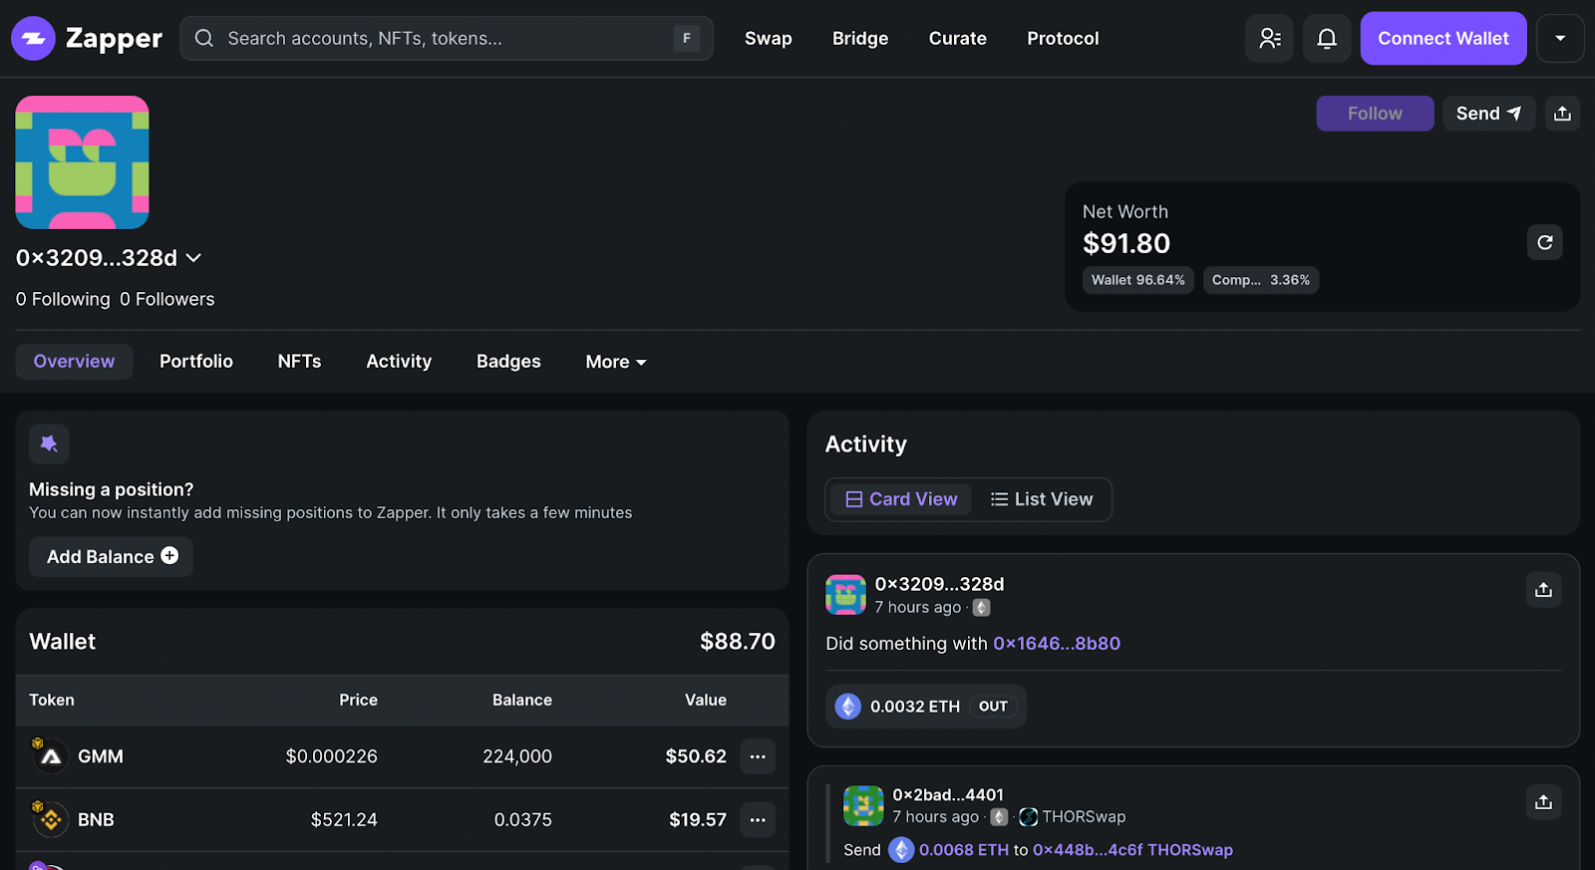Click avatar on 0x2bad...4401 activity card
Viewport: 1595px width, 870px height.
863,805
